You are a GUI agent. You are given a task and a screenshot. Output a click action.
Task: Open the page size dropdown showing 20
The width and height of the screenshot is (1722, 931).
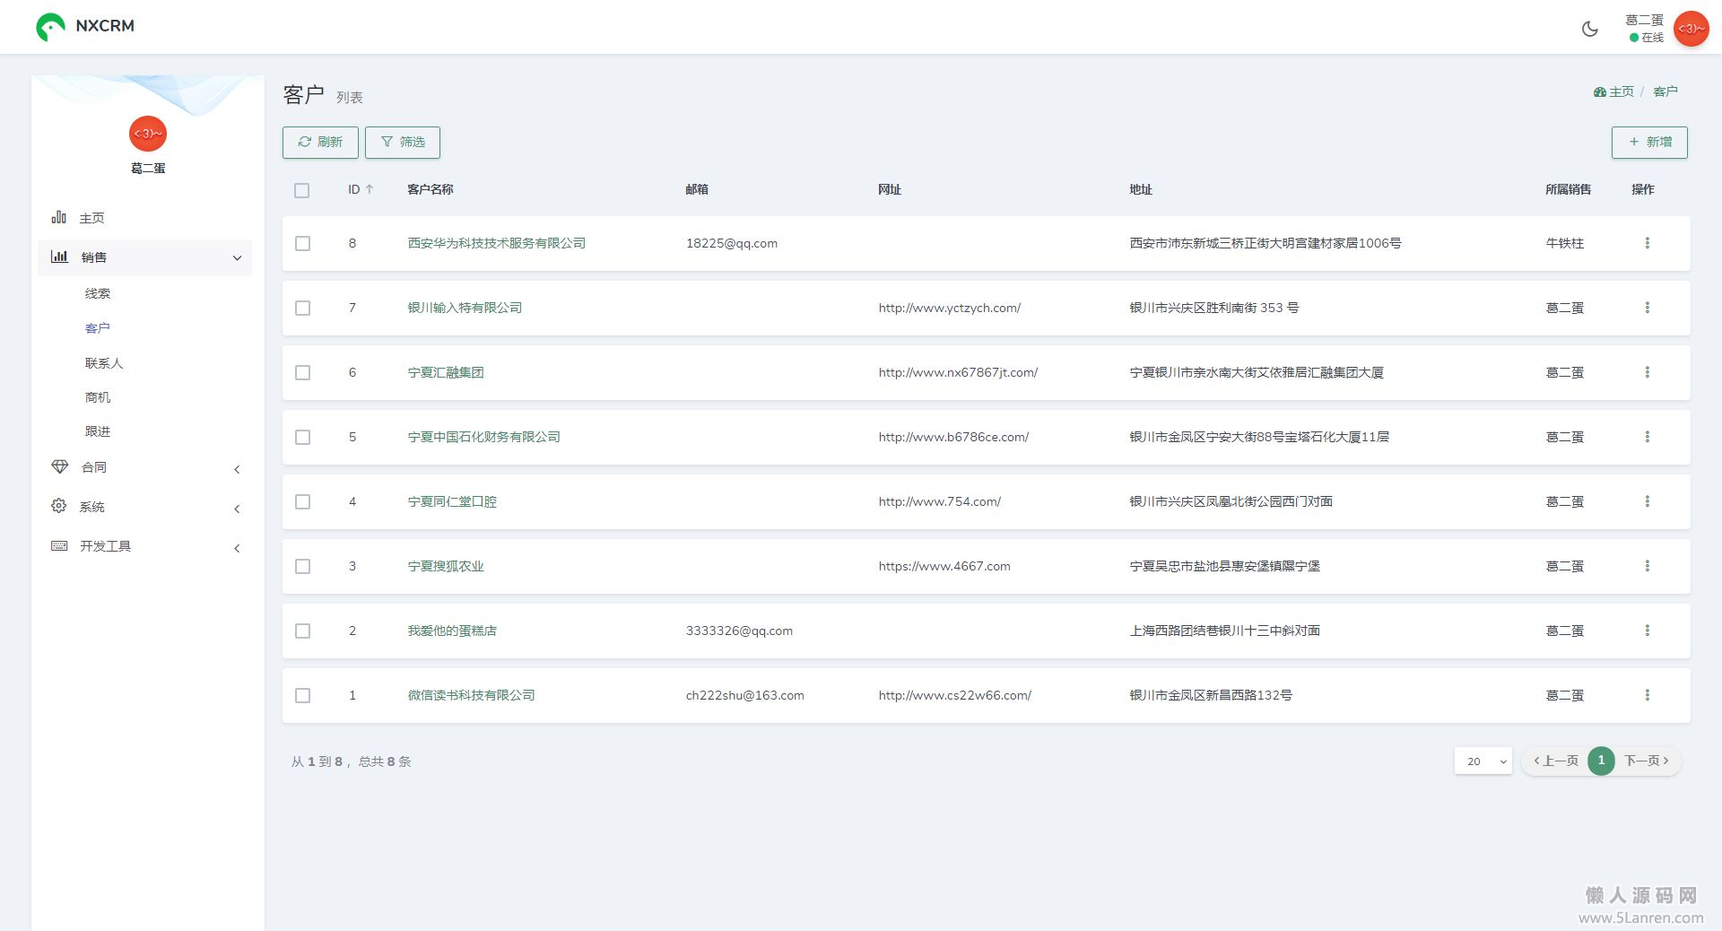1483,761
